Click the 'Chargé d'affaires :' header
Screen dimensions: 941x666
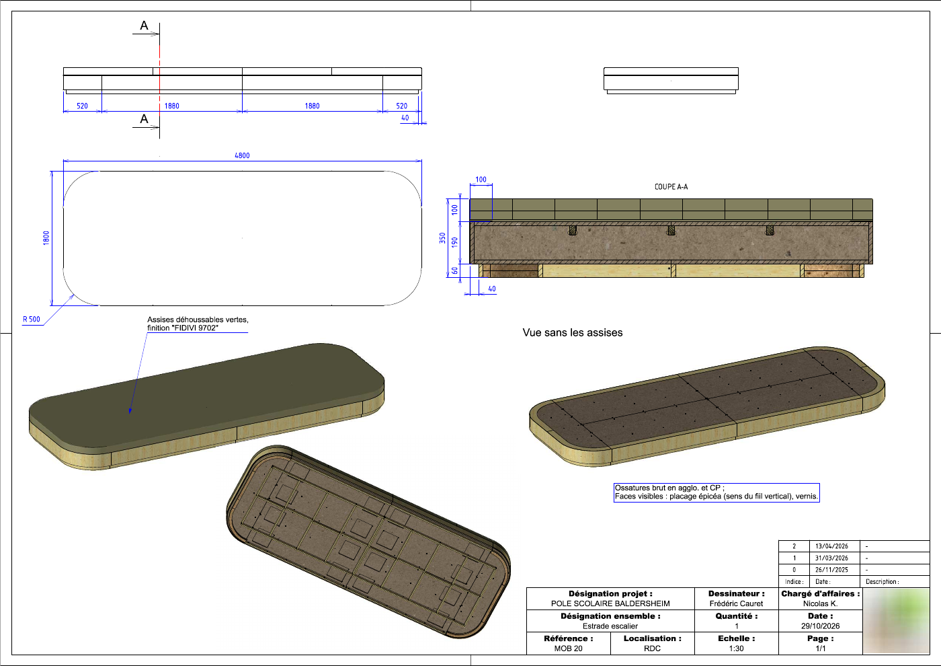click(821, 593)
